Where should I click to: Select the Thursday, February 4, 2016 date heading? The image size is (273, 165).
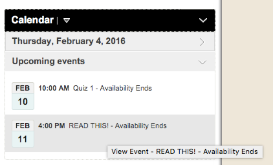(x=69, y=41)
